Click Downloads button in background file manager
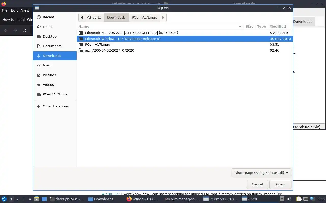326x203 pixels. click(304, 22)
